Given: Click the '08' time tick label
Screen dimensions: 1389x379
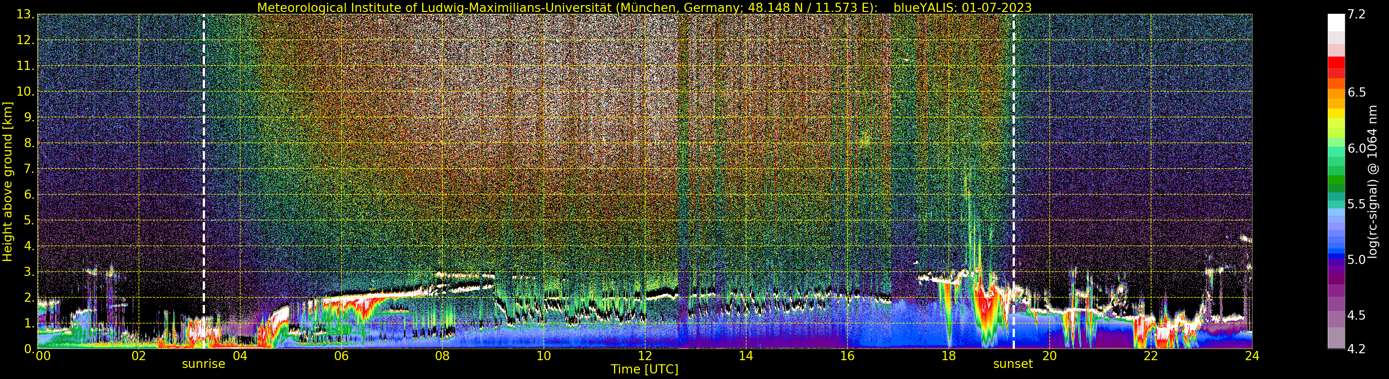Looking at the screenshot, I should 442,356.
